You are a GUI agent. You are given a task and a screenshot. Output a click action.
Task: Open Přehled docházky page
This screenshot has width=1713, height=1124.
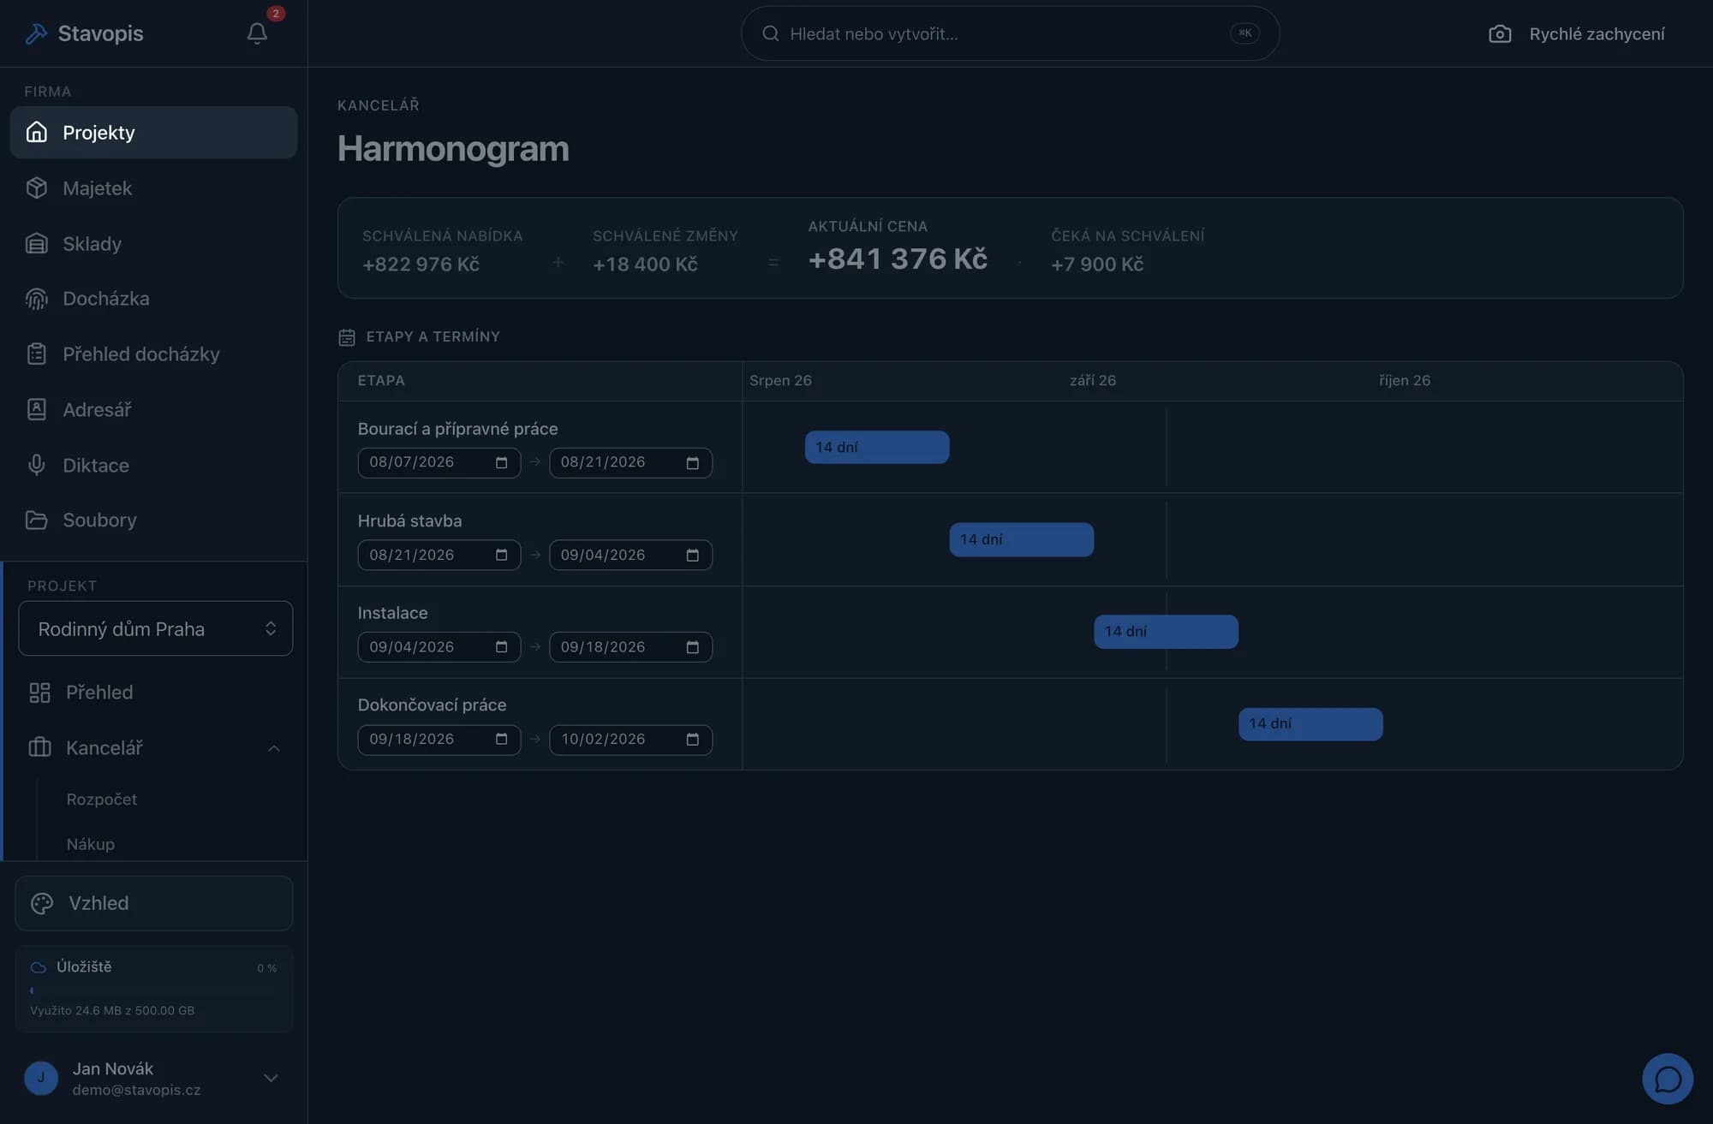click(153, 354)
